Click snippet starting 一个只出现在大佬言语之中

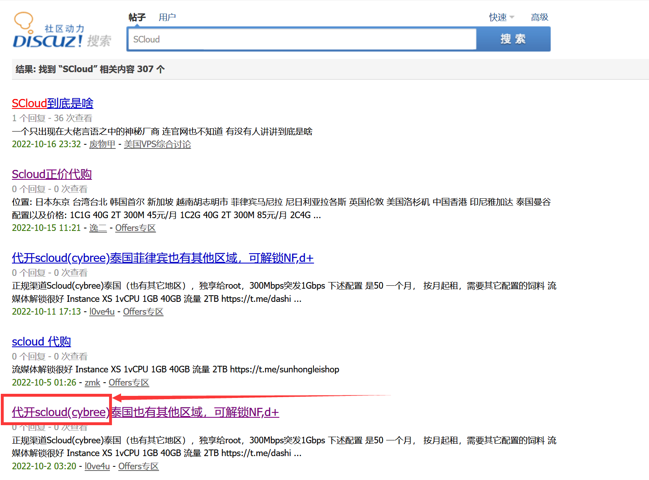point(162,132)
